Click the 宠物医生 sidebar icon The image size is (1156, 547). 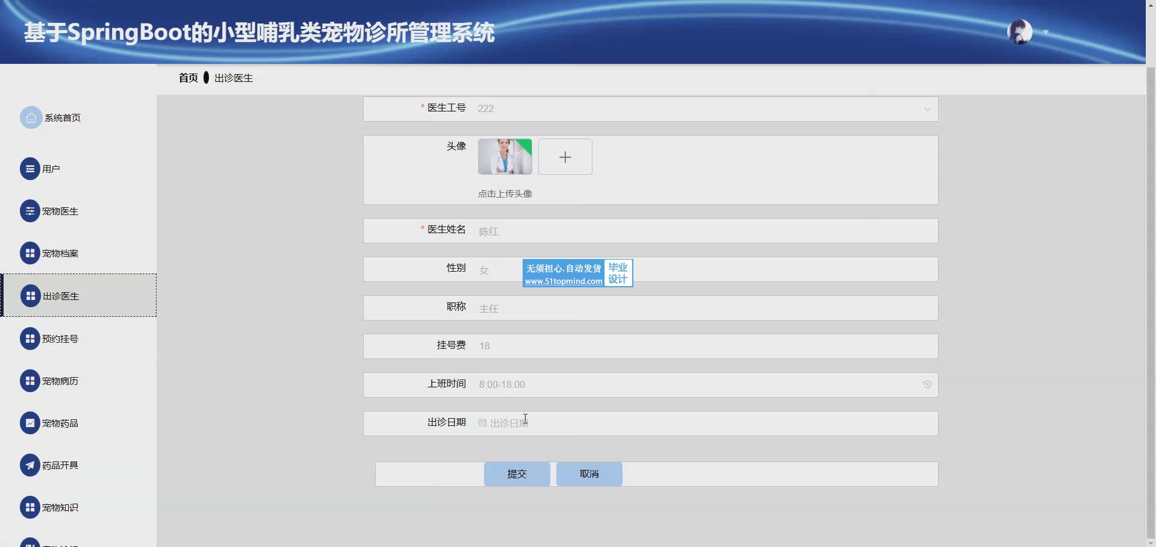click(x=30, y=211)
